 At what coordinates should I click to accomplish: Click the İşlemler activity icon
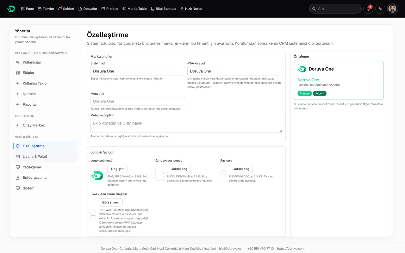[18, 94]
